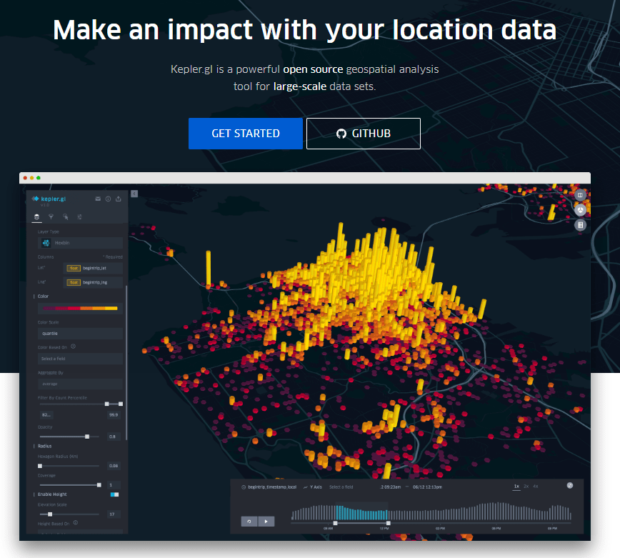Toggle split map view icon
This screenshot has width=620, height=558.
(x=581, y=195)
